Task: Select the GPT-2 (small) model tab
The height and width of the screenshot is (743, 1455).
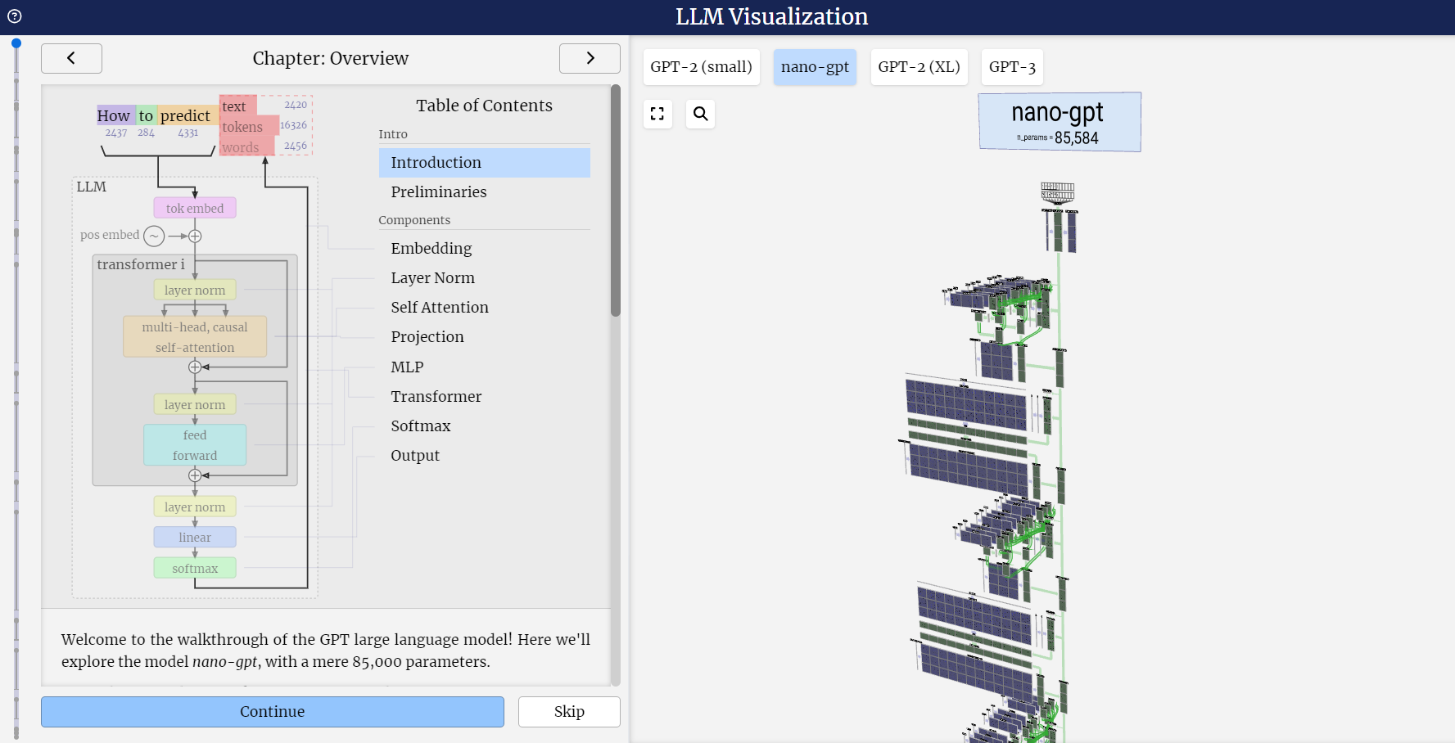Action: 702,67
